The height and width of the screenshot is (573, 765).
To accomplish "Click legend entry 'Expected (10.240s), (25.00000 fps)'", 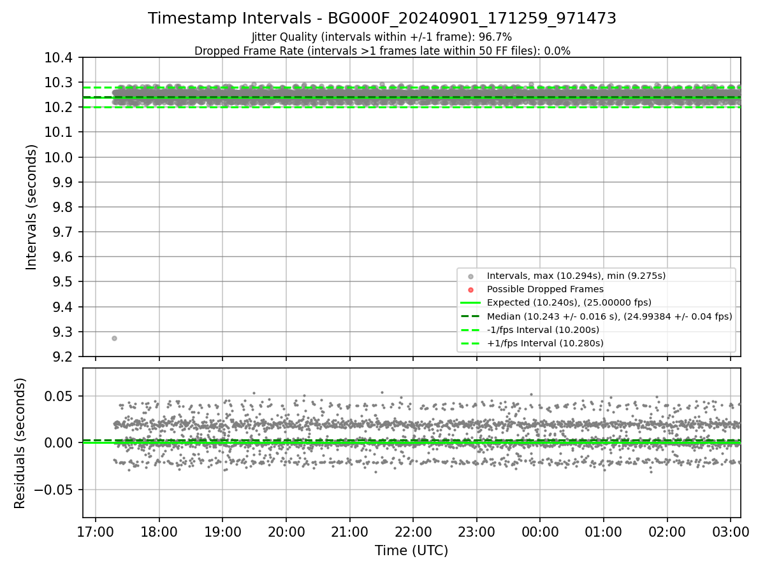I will pos(569,302).
